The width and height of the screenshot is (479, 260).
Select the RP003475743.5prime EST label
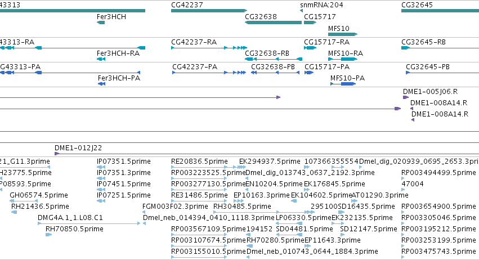click(438, 252)
